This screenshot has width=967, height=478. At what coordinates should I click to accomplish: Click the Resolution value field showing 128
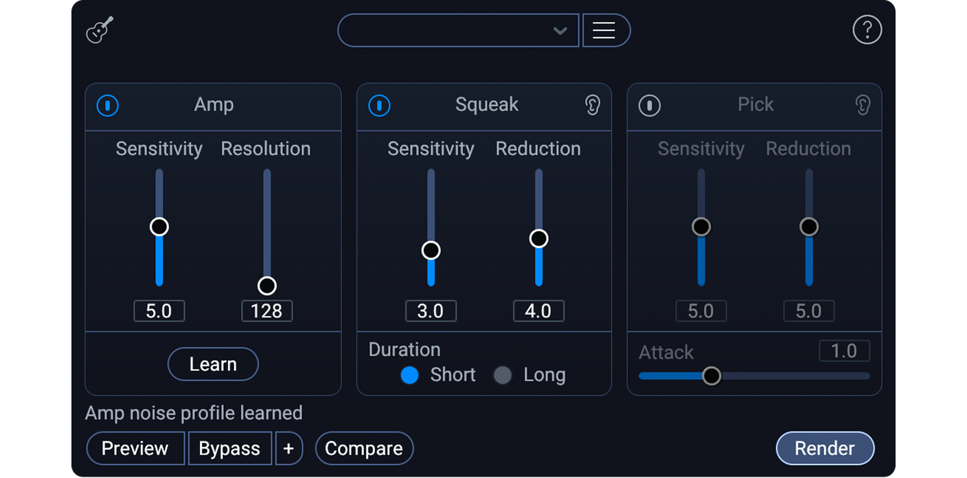(x=266, y=310)
